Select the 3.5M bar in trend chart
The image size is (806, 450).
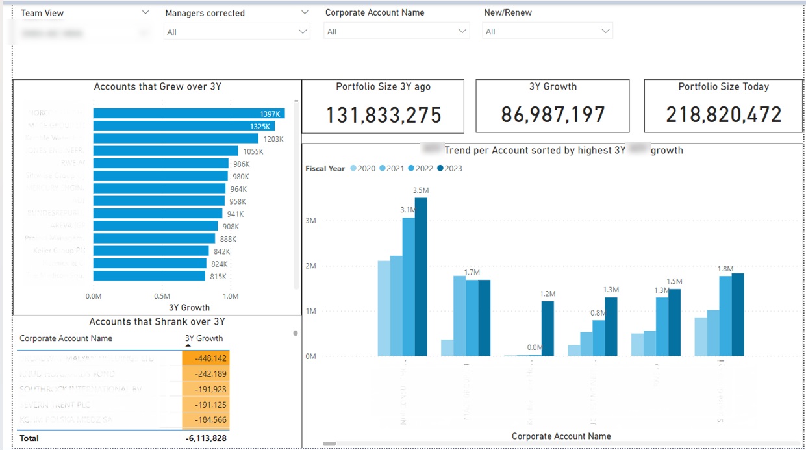tap(421, 277)
